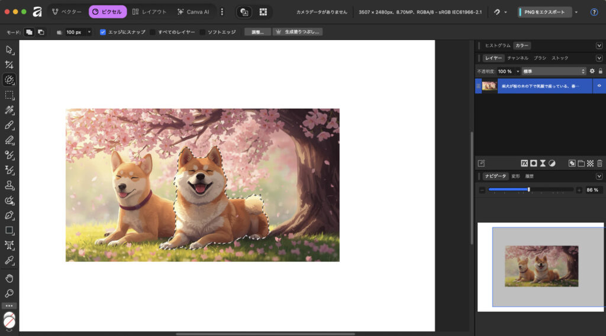Click the PNGをエクスポート button
Viewport: 606px width, 336px height.
[x=545, y=12]
